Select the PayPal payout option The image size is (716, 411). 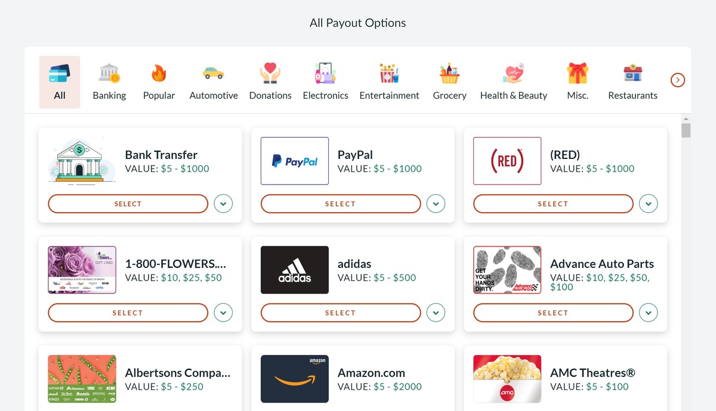(x=340, y=203)
